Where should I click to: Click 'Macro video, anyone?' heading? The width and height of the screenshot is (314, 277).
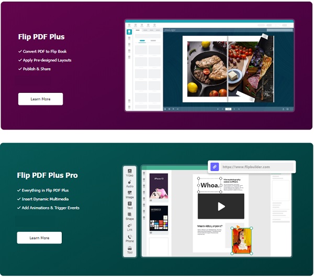[x=210, y=226]
